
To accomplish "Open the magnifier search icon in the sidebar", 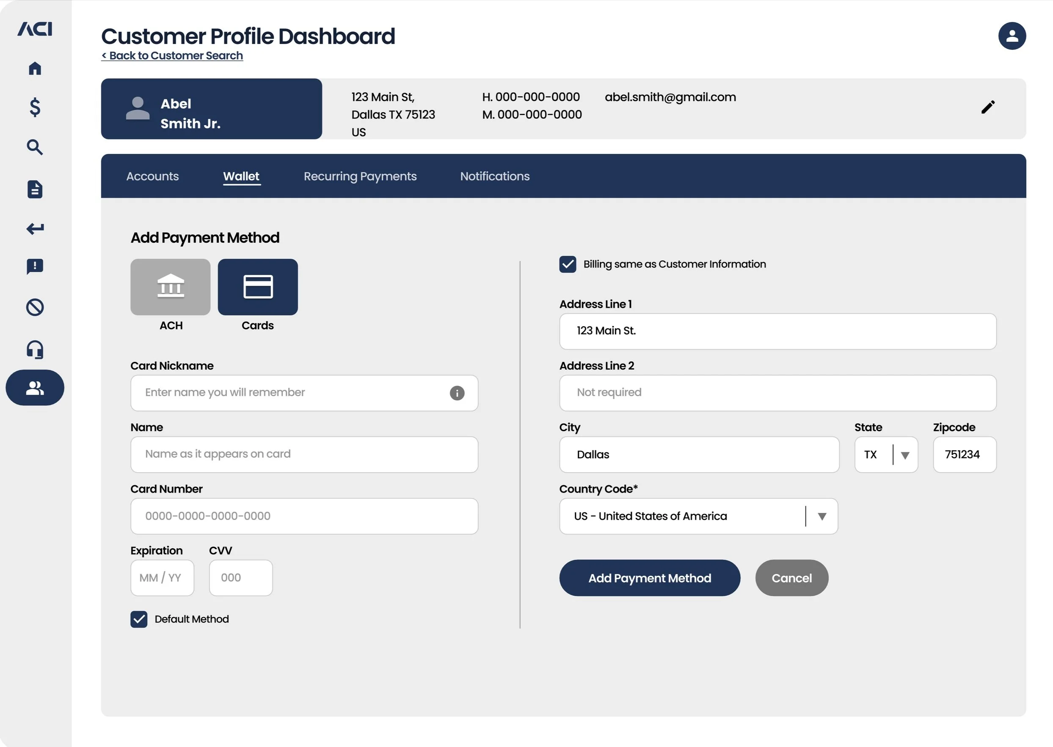I will [x=35, y=147].
